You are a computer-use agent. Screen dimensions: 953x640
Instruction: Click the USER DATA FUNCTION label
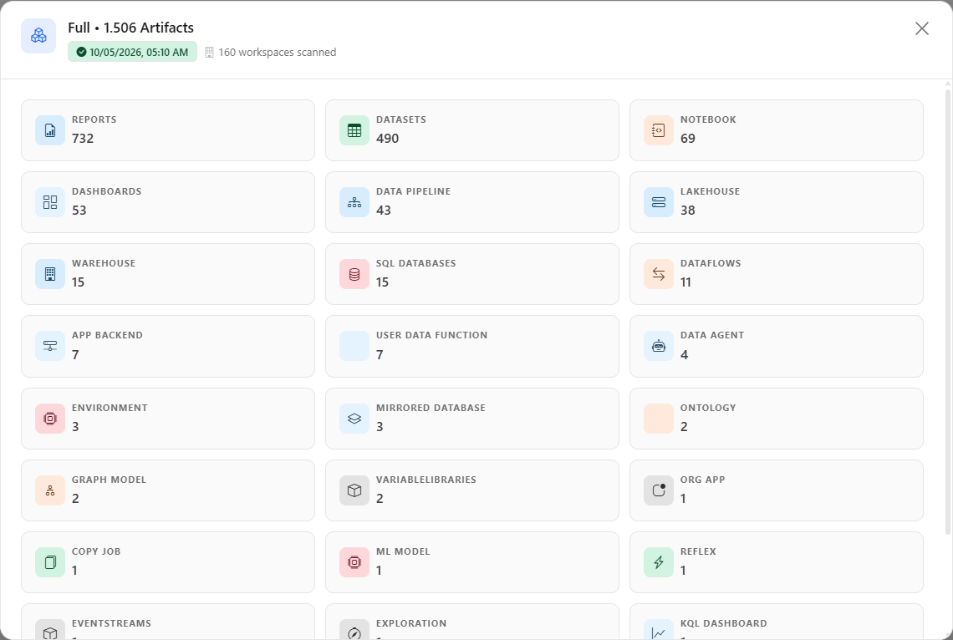(431, 335)
